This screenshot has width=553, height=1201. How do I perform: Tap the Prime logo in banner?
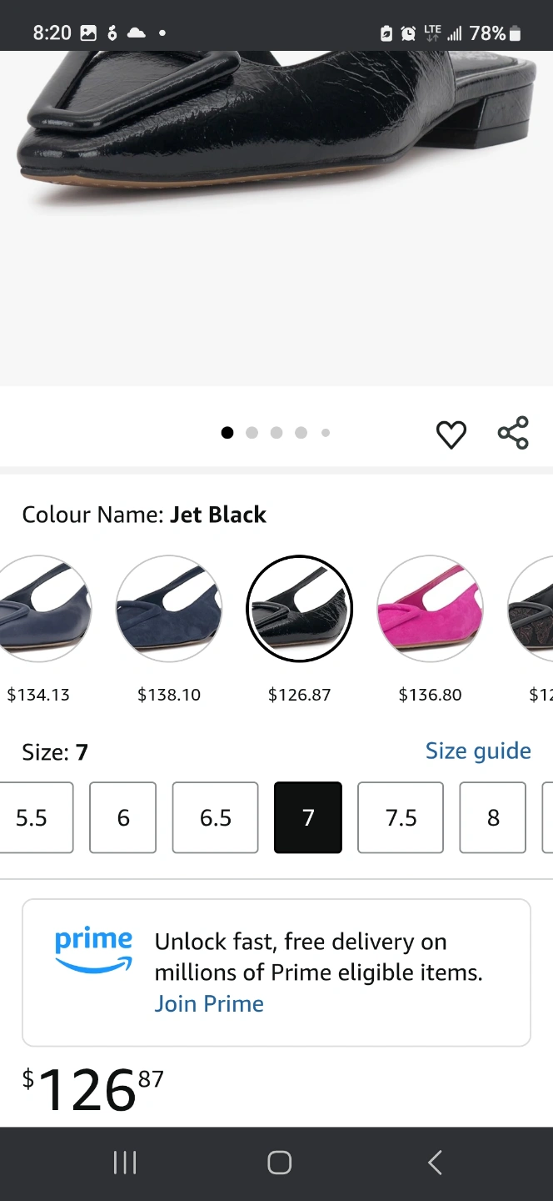click(x=93, y=951)
